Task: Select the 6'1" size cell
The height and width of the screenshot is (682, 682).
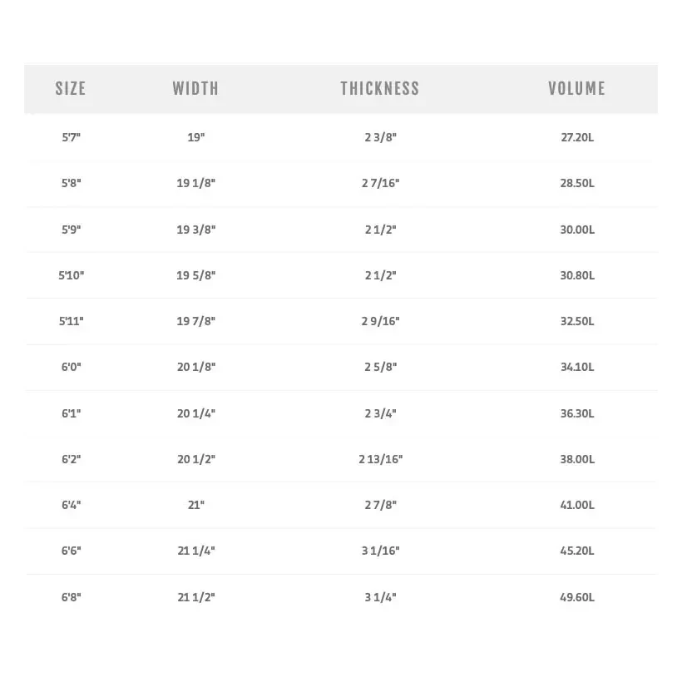Action: click(x=71, y=413)
